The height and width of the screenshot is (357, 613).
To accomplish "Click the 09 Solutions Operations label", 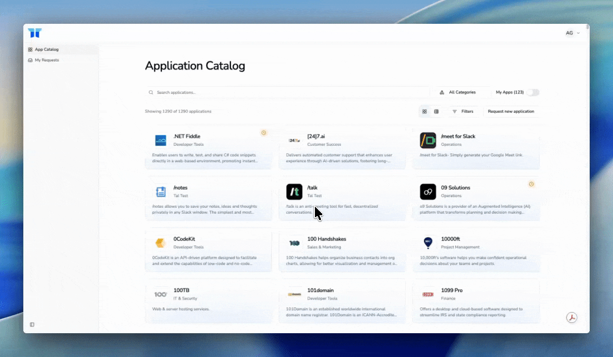I will (x=451, y=196).
